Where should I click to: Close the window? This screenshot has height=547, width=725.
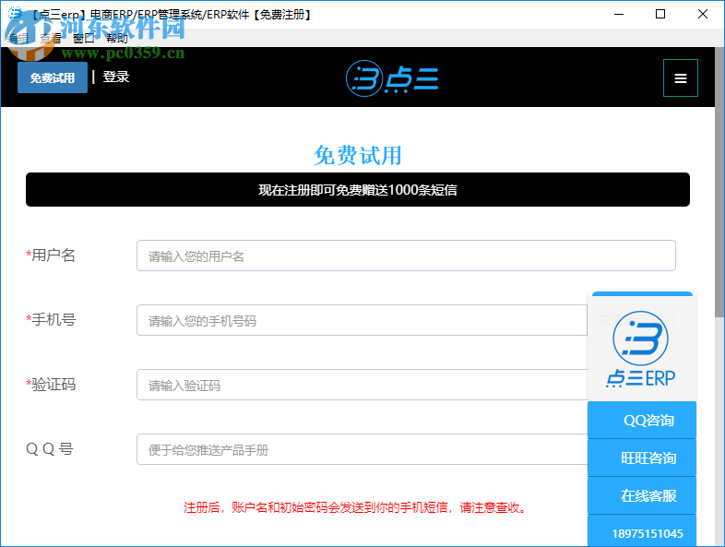pos(702,14)
